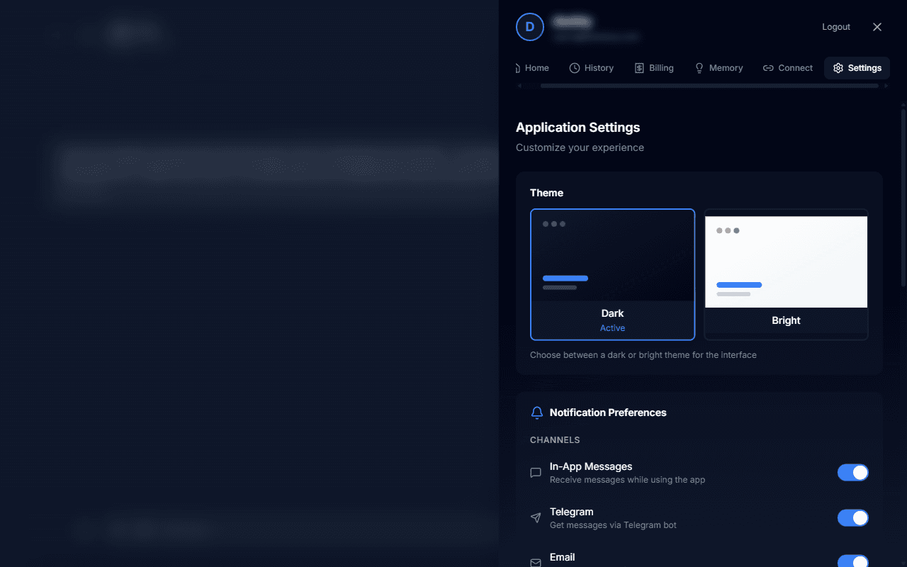This screenshot has height=567, width=907.
Task: Click the 'Application Settings' heading
Action: coord(578,128)
